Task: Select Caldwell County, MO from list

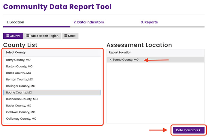Action: (x=52, y=112)
